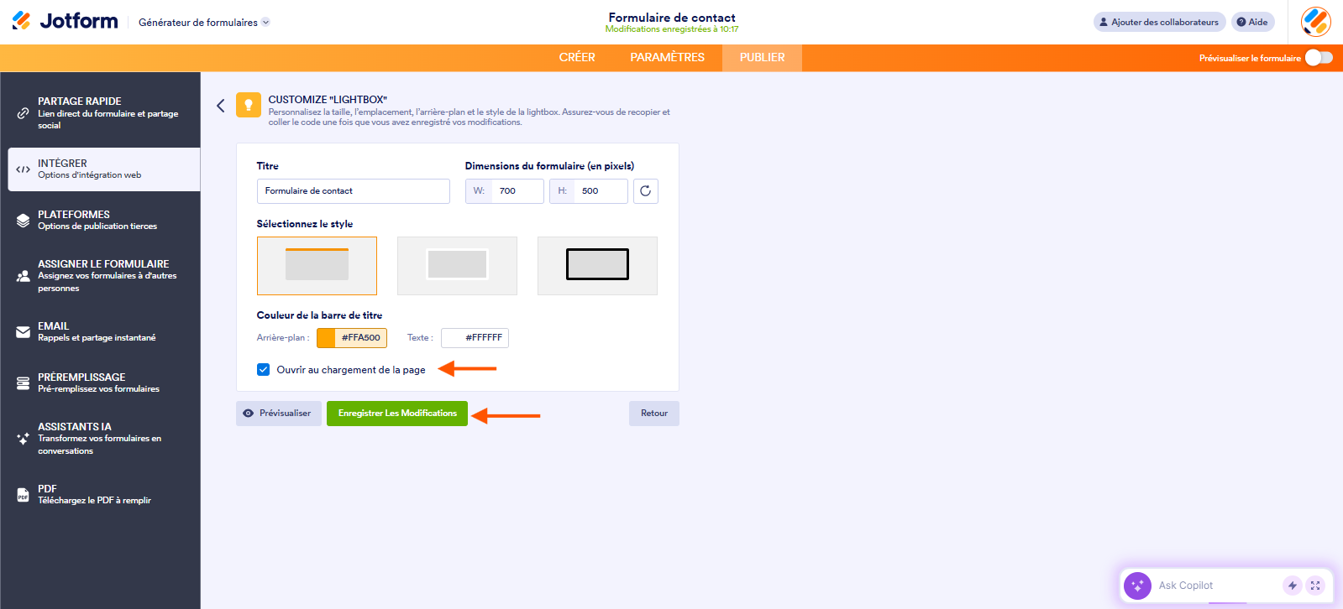Click the back chevron beside Customize Lightbox
This screenshot has width=1343, height=609.
point(221,106)
